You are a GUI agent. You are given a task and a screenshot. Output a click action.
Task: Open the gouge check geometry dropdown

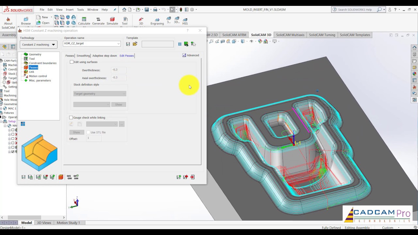102,124
